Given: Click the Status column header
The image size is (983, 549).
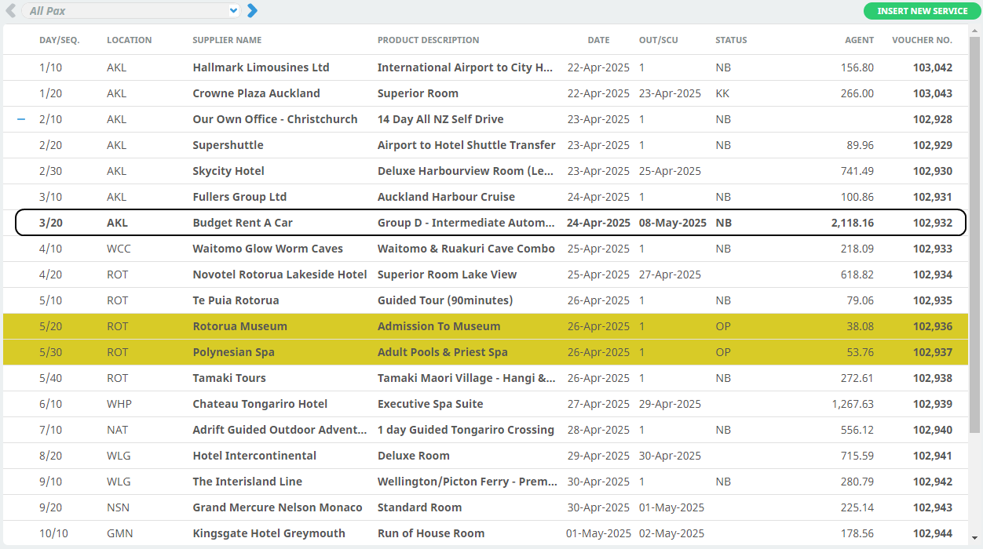Looking at the screenshot, I should tap(730, 40).
